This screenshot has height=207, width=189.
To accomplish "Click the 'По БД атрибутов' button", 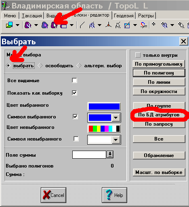I will point(159,115).
